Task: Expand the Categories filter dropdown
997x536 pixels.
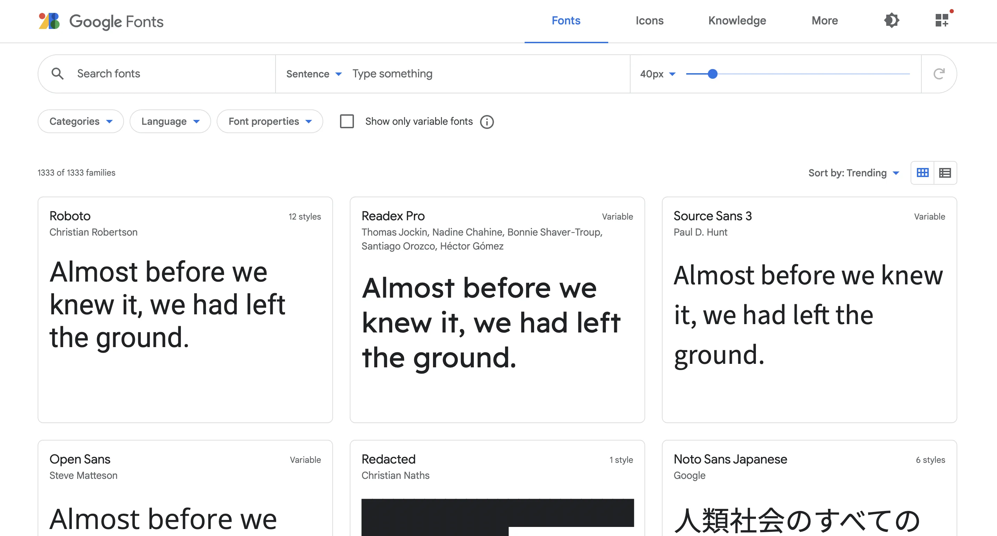Action: pyautogui.click(x=81, y=121)
